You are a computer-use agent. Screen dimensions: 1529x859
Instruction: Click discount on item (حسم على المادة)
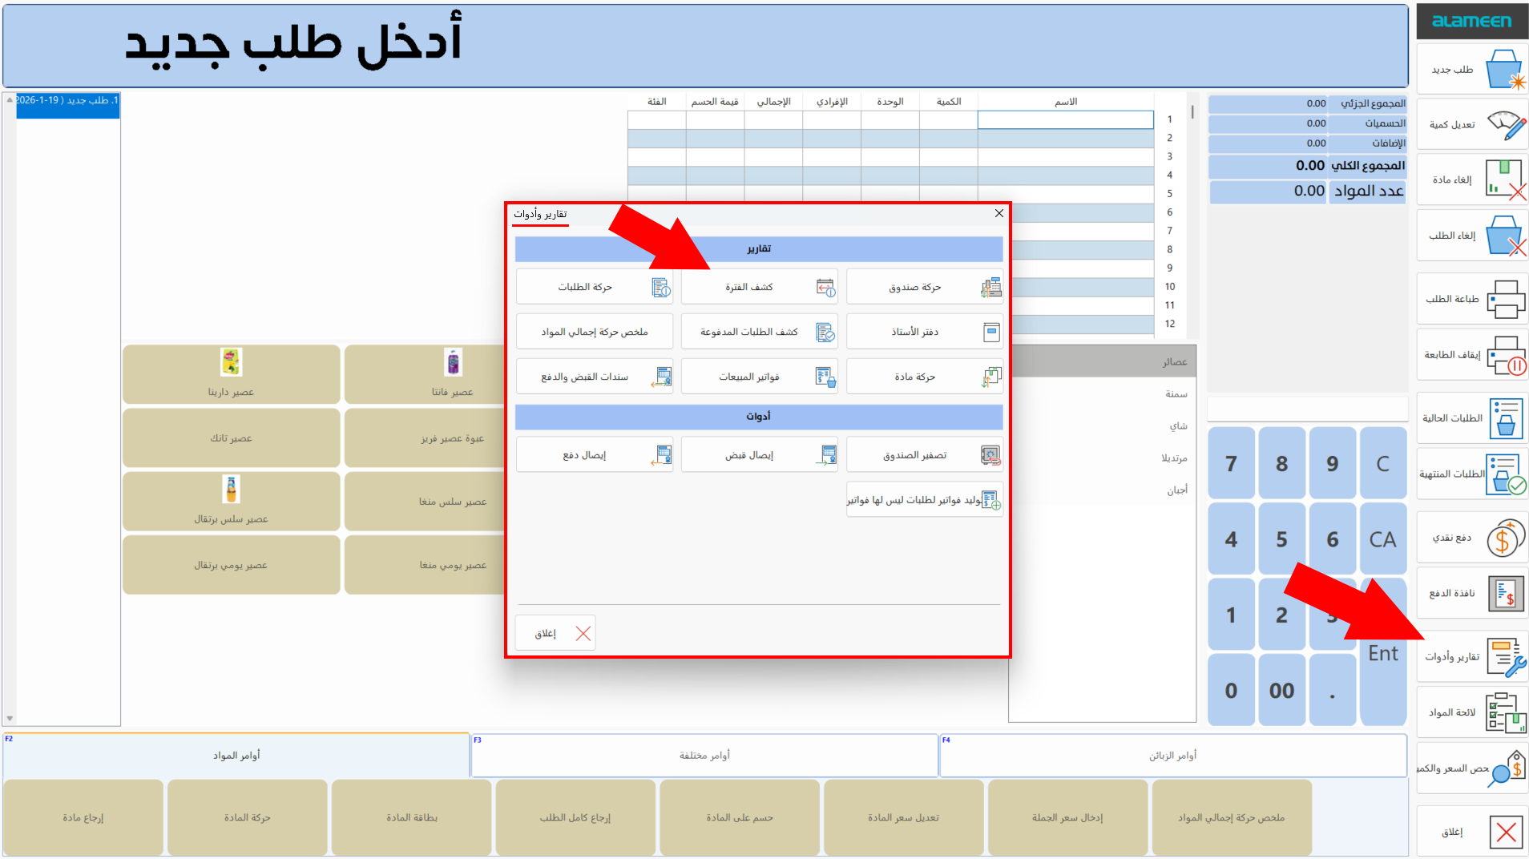point(740,817)
